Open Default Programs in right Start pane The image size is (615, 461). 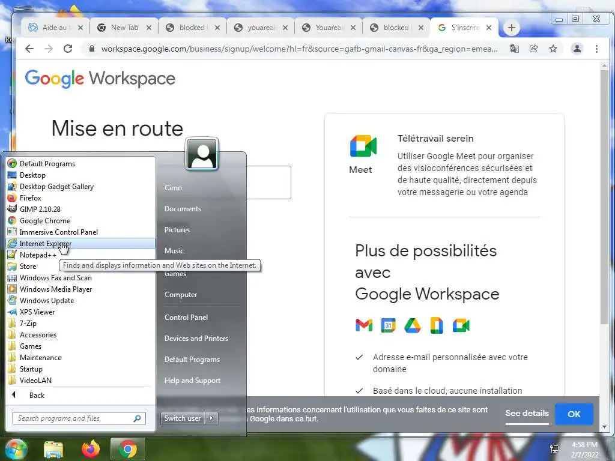(192, 360)
